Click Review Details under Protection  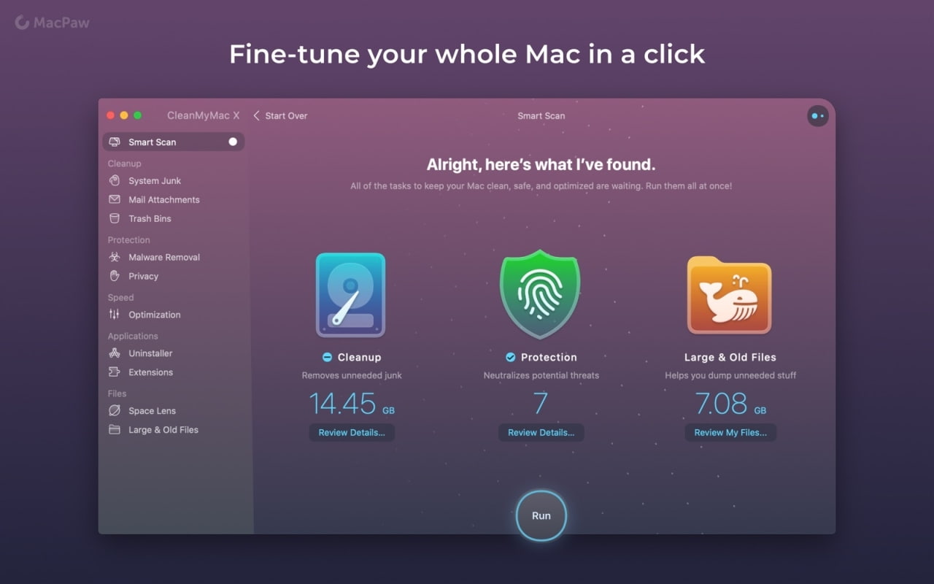(541, 432)
